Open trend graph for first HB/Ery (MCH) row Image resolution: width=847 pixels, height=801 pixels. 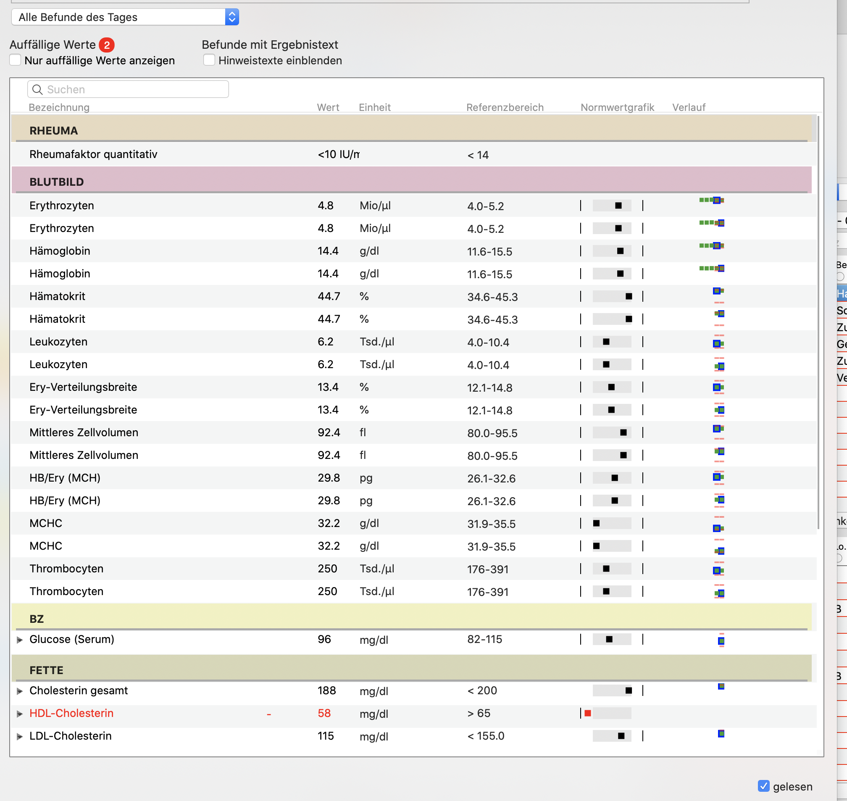718,477
